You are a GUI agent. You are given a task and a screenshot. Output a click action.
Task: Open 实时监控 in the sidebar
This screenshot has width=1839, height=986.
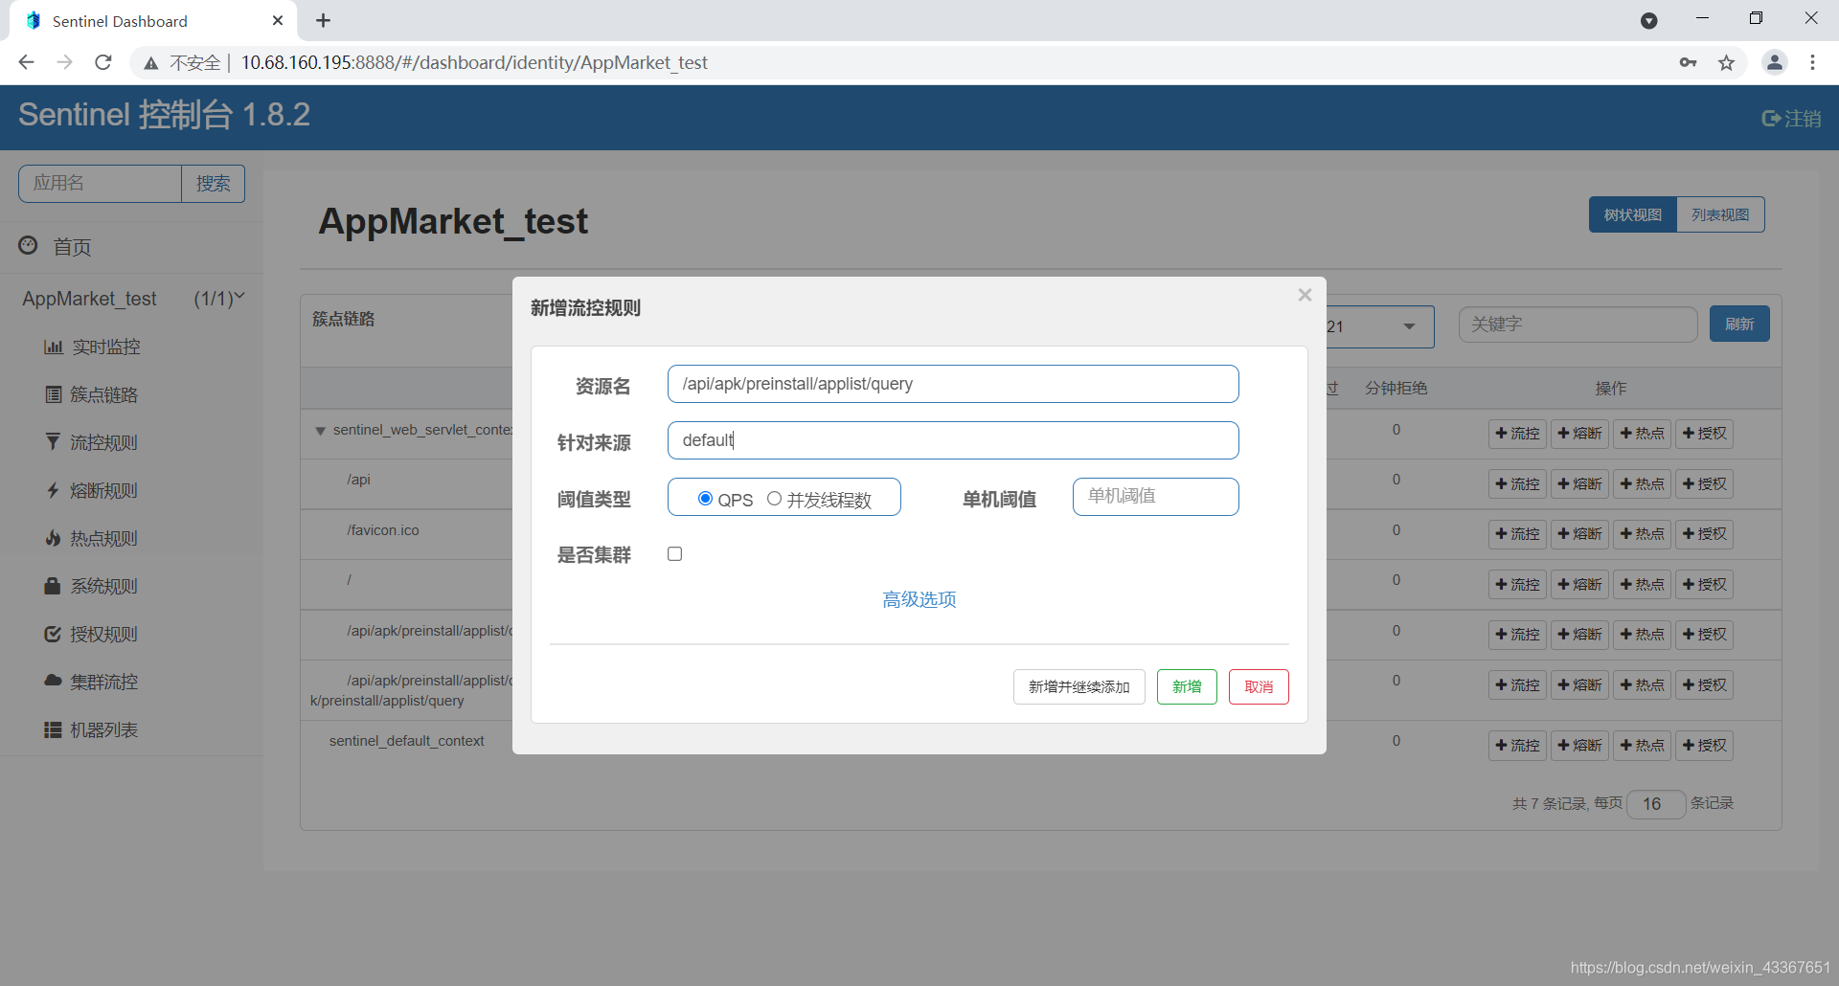click(105, 347)
